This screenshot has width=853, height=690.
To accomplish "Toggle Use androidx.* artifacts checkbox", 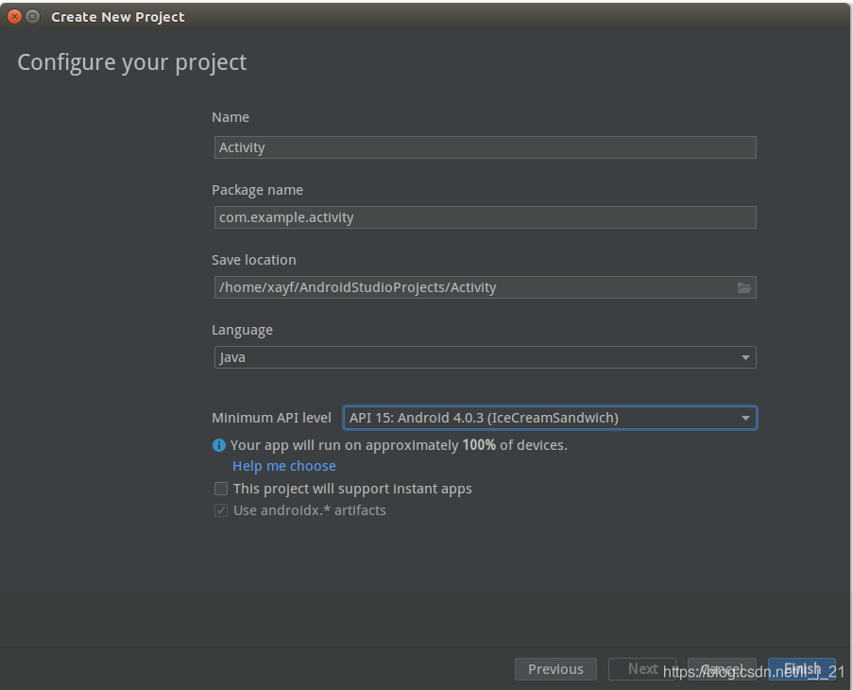I will (221, 510).
